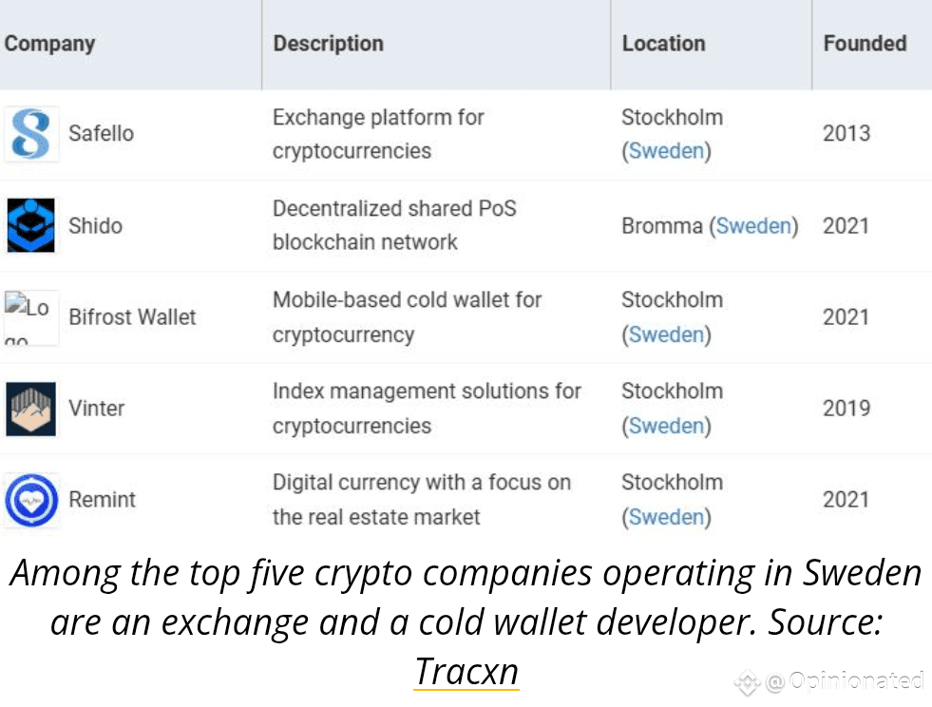Select the Safello company name
The image size is (932, 707).
pos(101,133)
